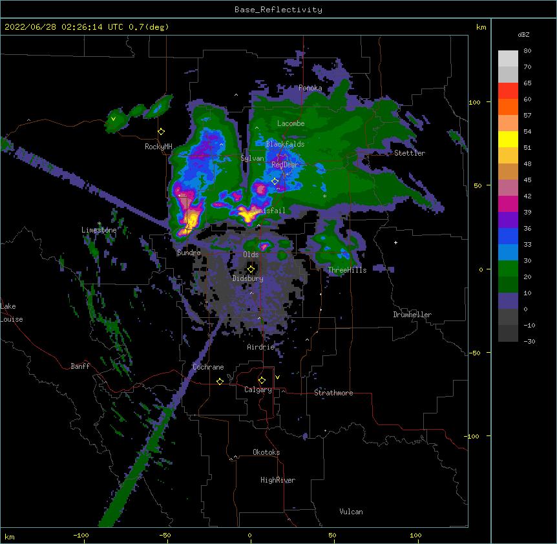
Task: Click the Banff label
Action: (x=80, y=366)
